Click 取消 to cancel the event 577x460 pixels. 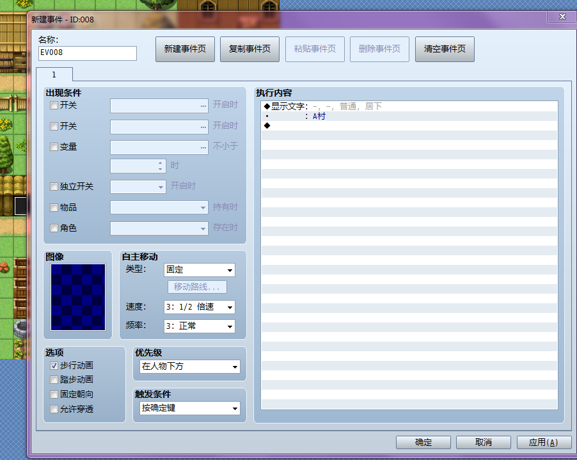pos(484,442)
